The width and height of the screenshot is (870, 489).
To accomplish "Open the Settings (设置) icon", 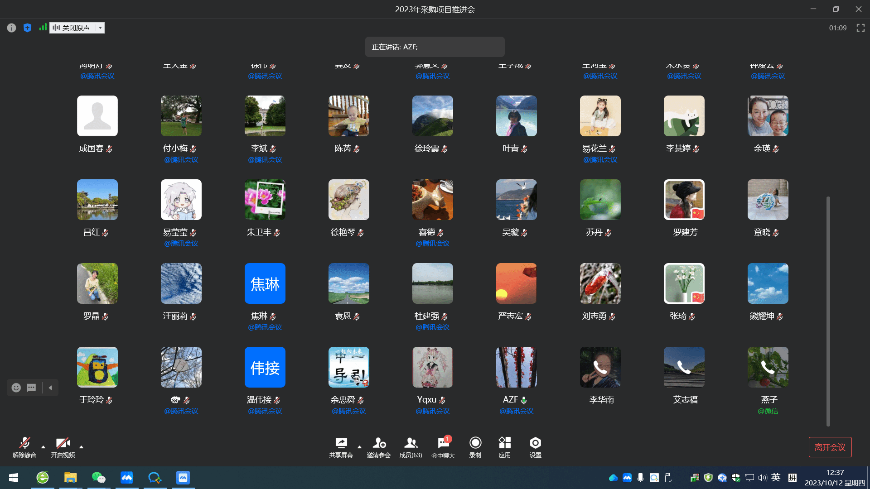I will tap(535, 447).
